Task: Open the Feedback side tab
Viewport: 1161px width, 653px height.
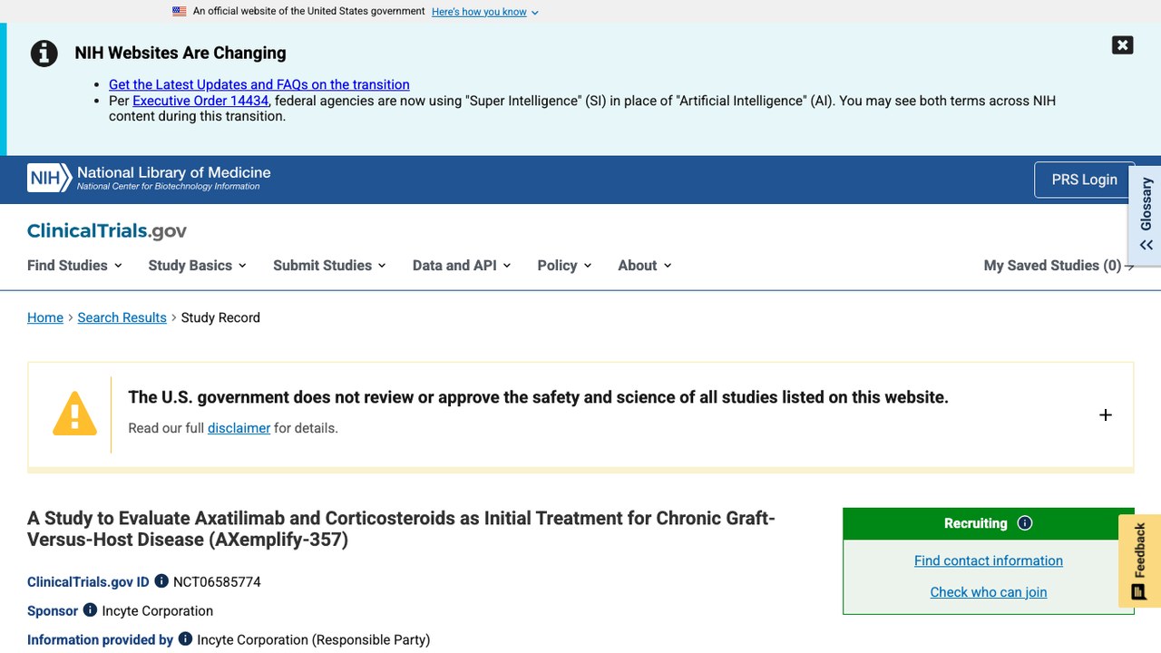Action: point(1140,560)
